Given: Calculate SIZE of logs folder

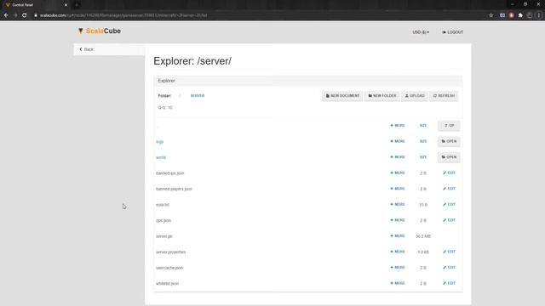Looking at the screenshot, I should (423, 142).
